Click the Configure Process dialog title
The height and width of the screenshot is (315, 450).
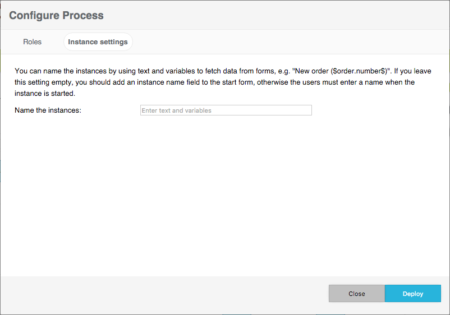[x=56, y=15]
